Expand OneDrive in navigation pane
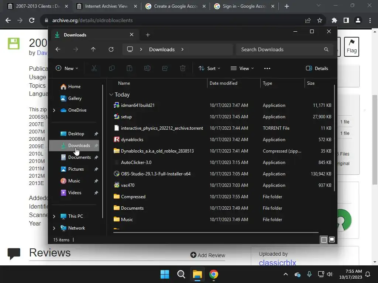The image size is (378, 283). 54,110
